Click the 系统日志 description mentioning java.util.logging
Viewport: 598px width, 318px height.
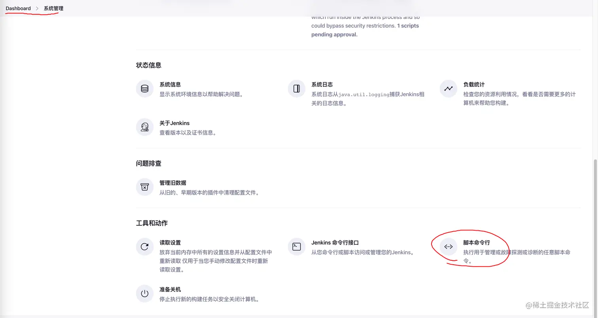click(x=368, y=99)
